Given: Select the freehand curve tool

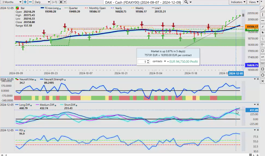Looking at the screenshot, I should [262, 57].
